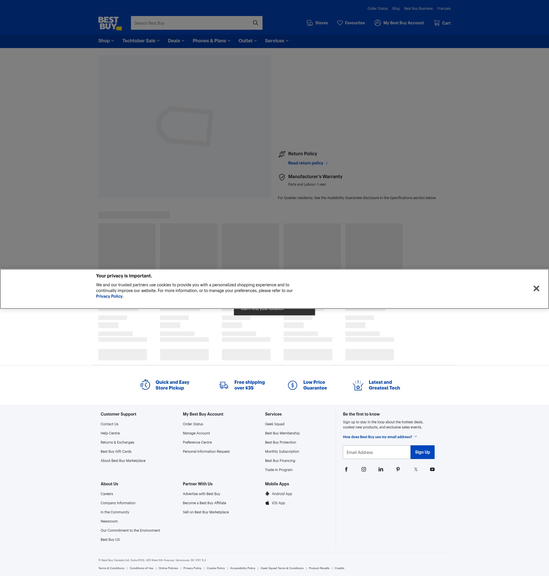The width and height of the screenshot is (549, 576).
Task: Click the Free shipping truck icon
Action: (224, 385)
